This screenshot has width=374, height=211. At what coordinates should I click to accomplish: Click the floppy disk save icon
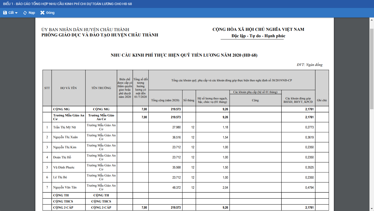tap(5, 13)
